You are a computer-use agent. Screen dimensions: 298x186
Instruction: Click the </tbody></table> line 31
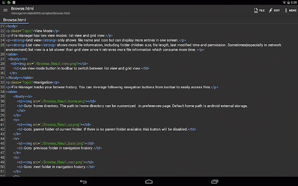20,78
